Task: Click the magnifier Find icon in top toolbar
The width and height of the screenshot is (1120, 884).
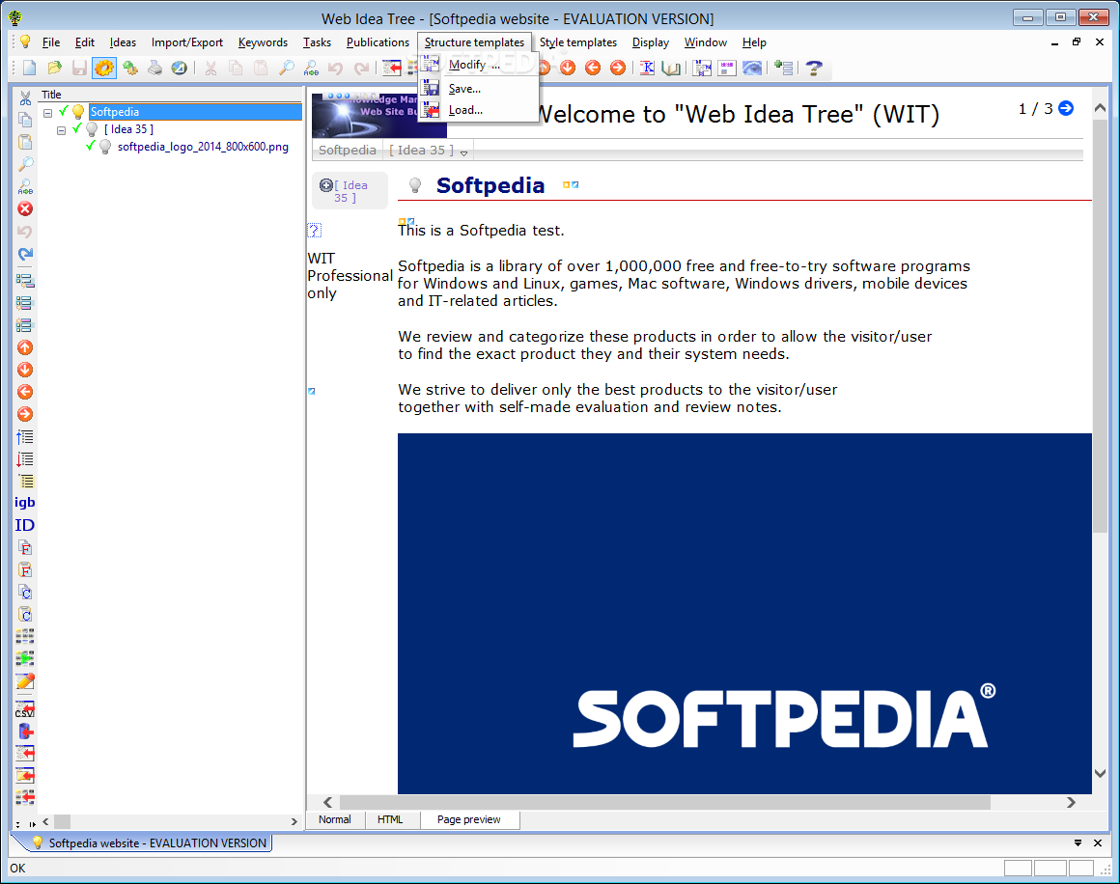Action: 287,68
